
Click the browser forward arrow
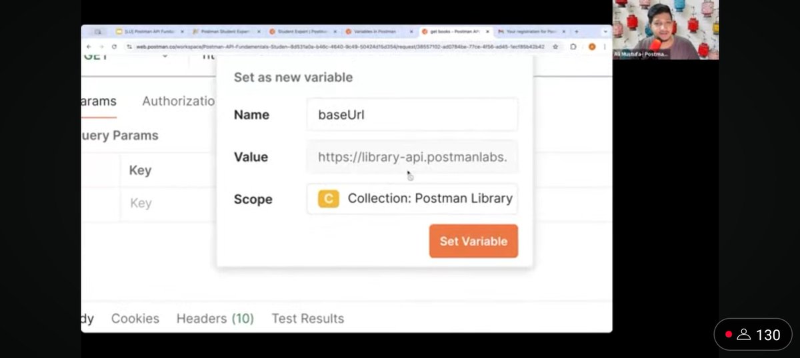tap(101, 47)
